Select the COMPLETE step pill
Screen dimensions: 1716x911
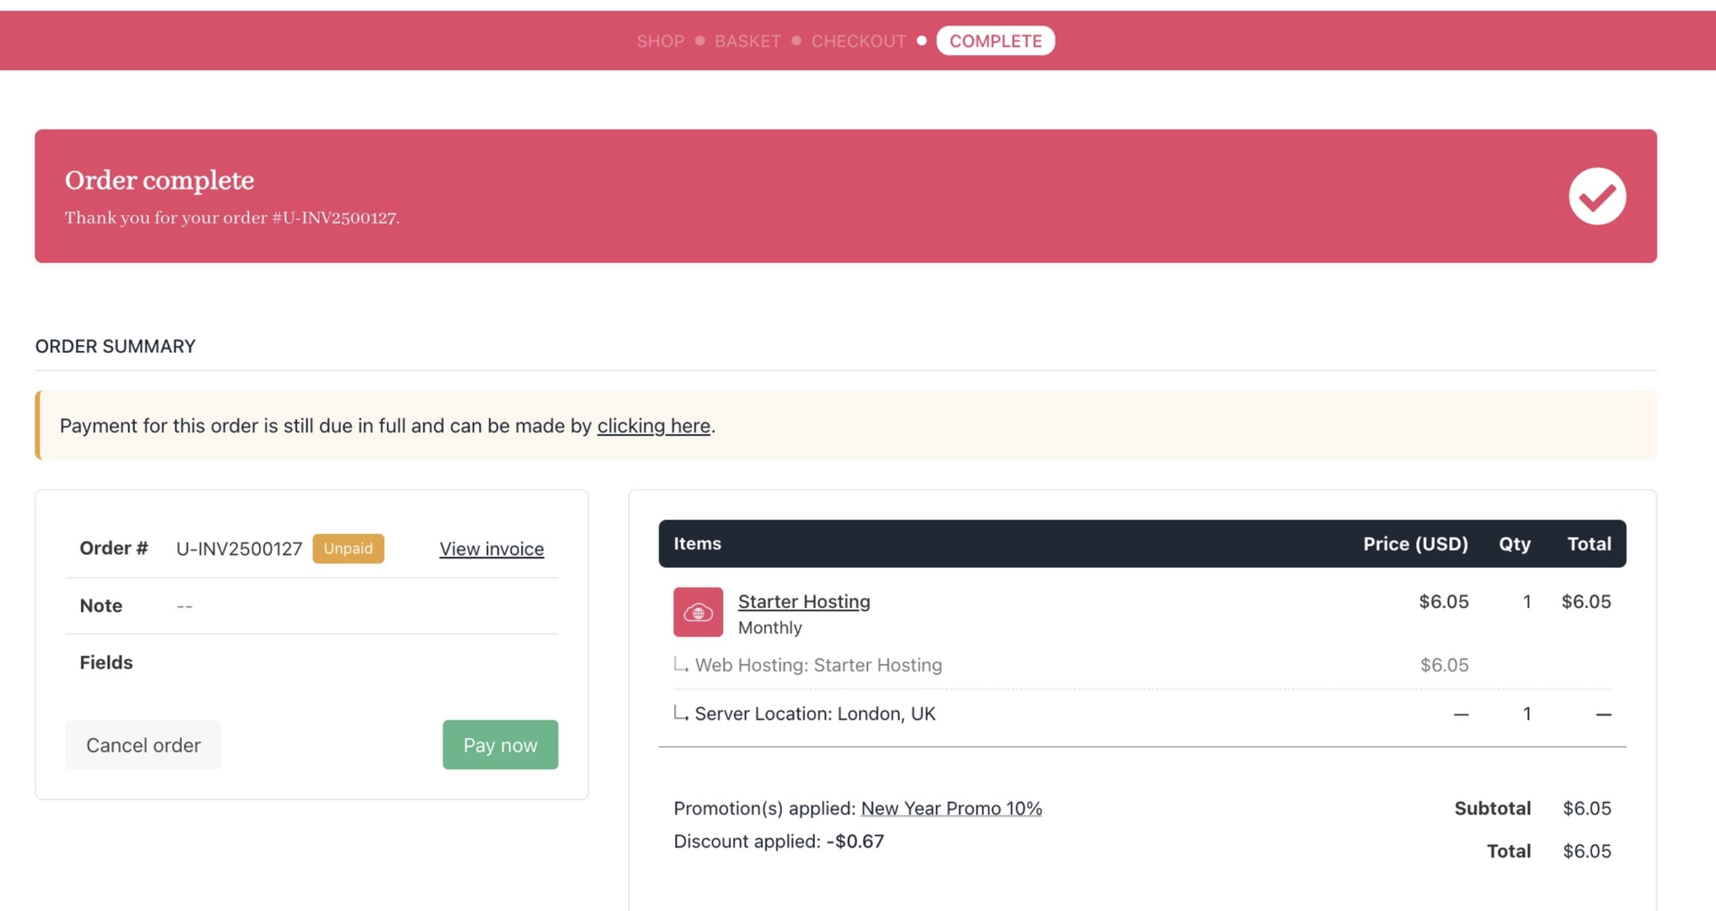995,41
